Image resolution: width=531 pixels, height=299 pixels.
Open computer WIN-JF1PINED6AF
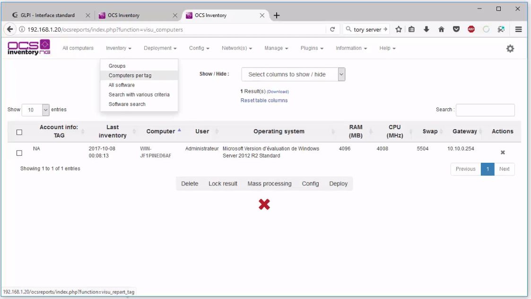point(156,152)
